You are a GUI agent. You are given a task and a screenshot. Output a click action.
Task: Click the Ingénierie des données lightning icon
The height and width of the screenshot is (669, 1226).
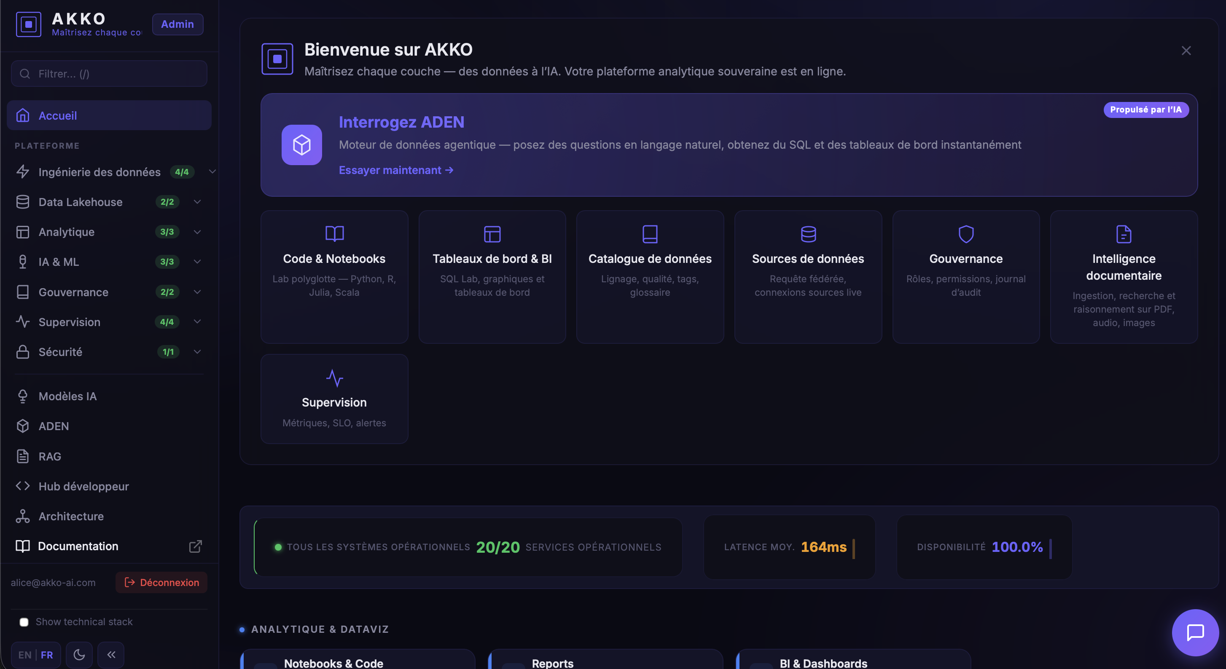point(23,171)
